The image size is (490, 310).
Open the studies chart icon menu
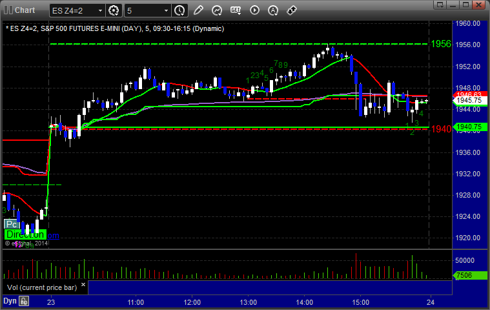tap(217, 10)
